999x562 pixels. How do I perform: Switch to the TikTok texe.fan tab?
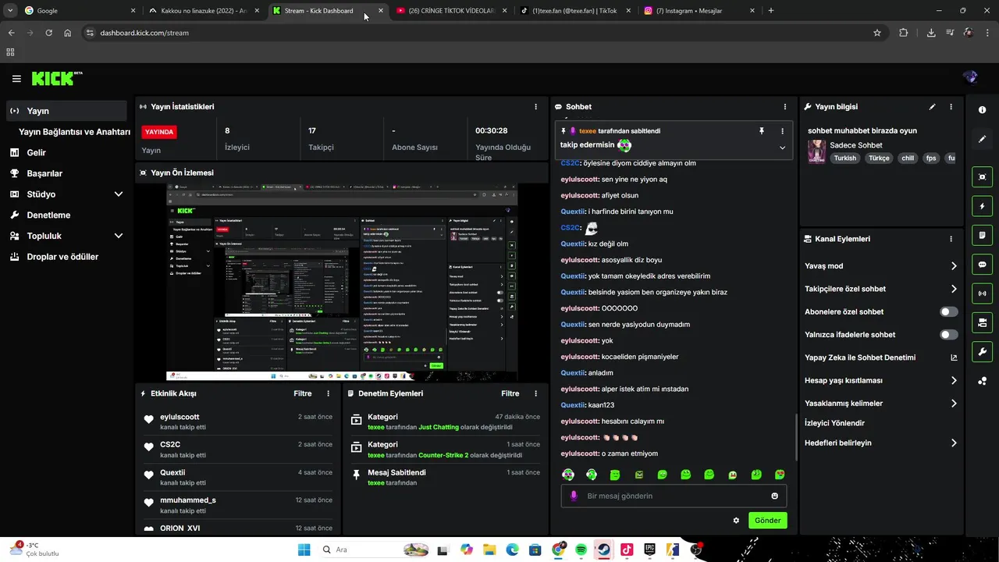(x=574, y=11)
